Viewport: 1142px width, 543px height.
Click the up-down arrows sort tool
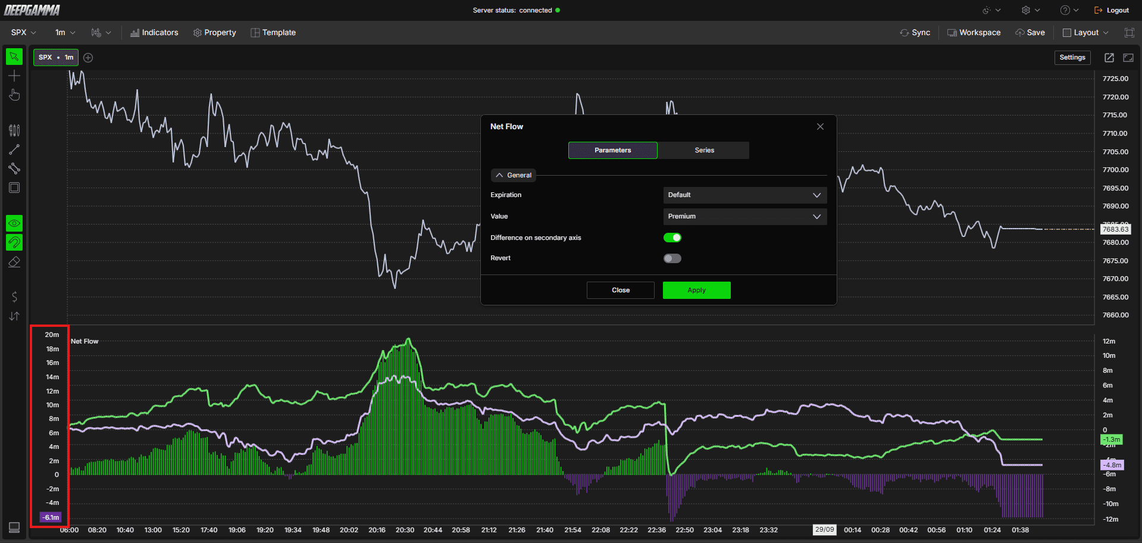[14, 316]
